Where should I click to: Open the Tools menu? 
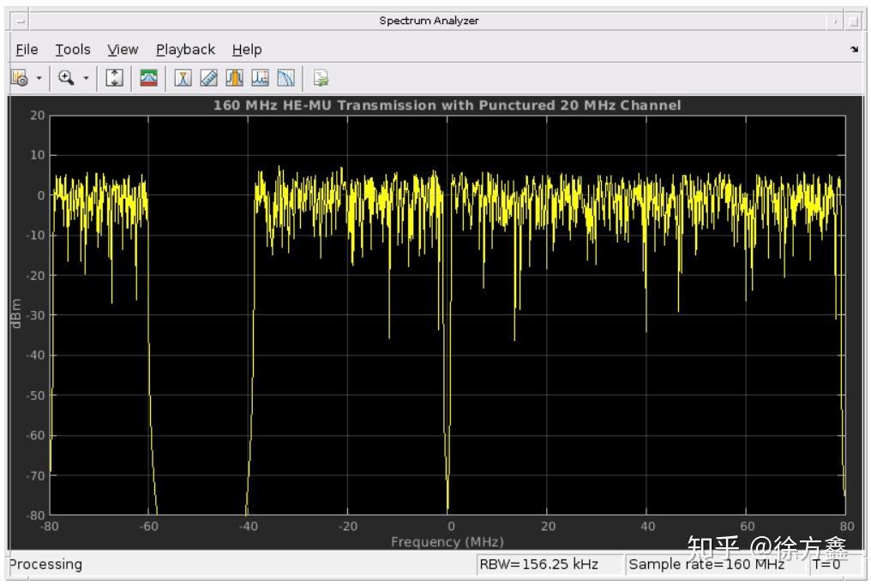(72, 49)
